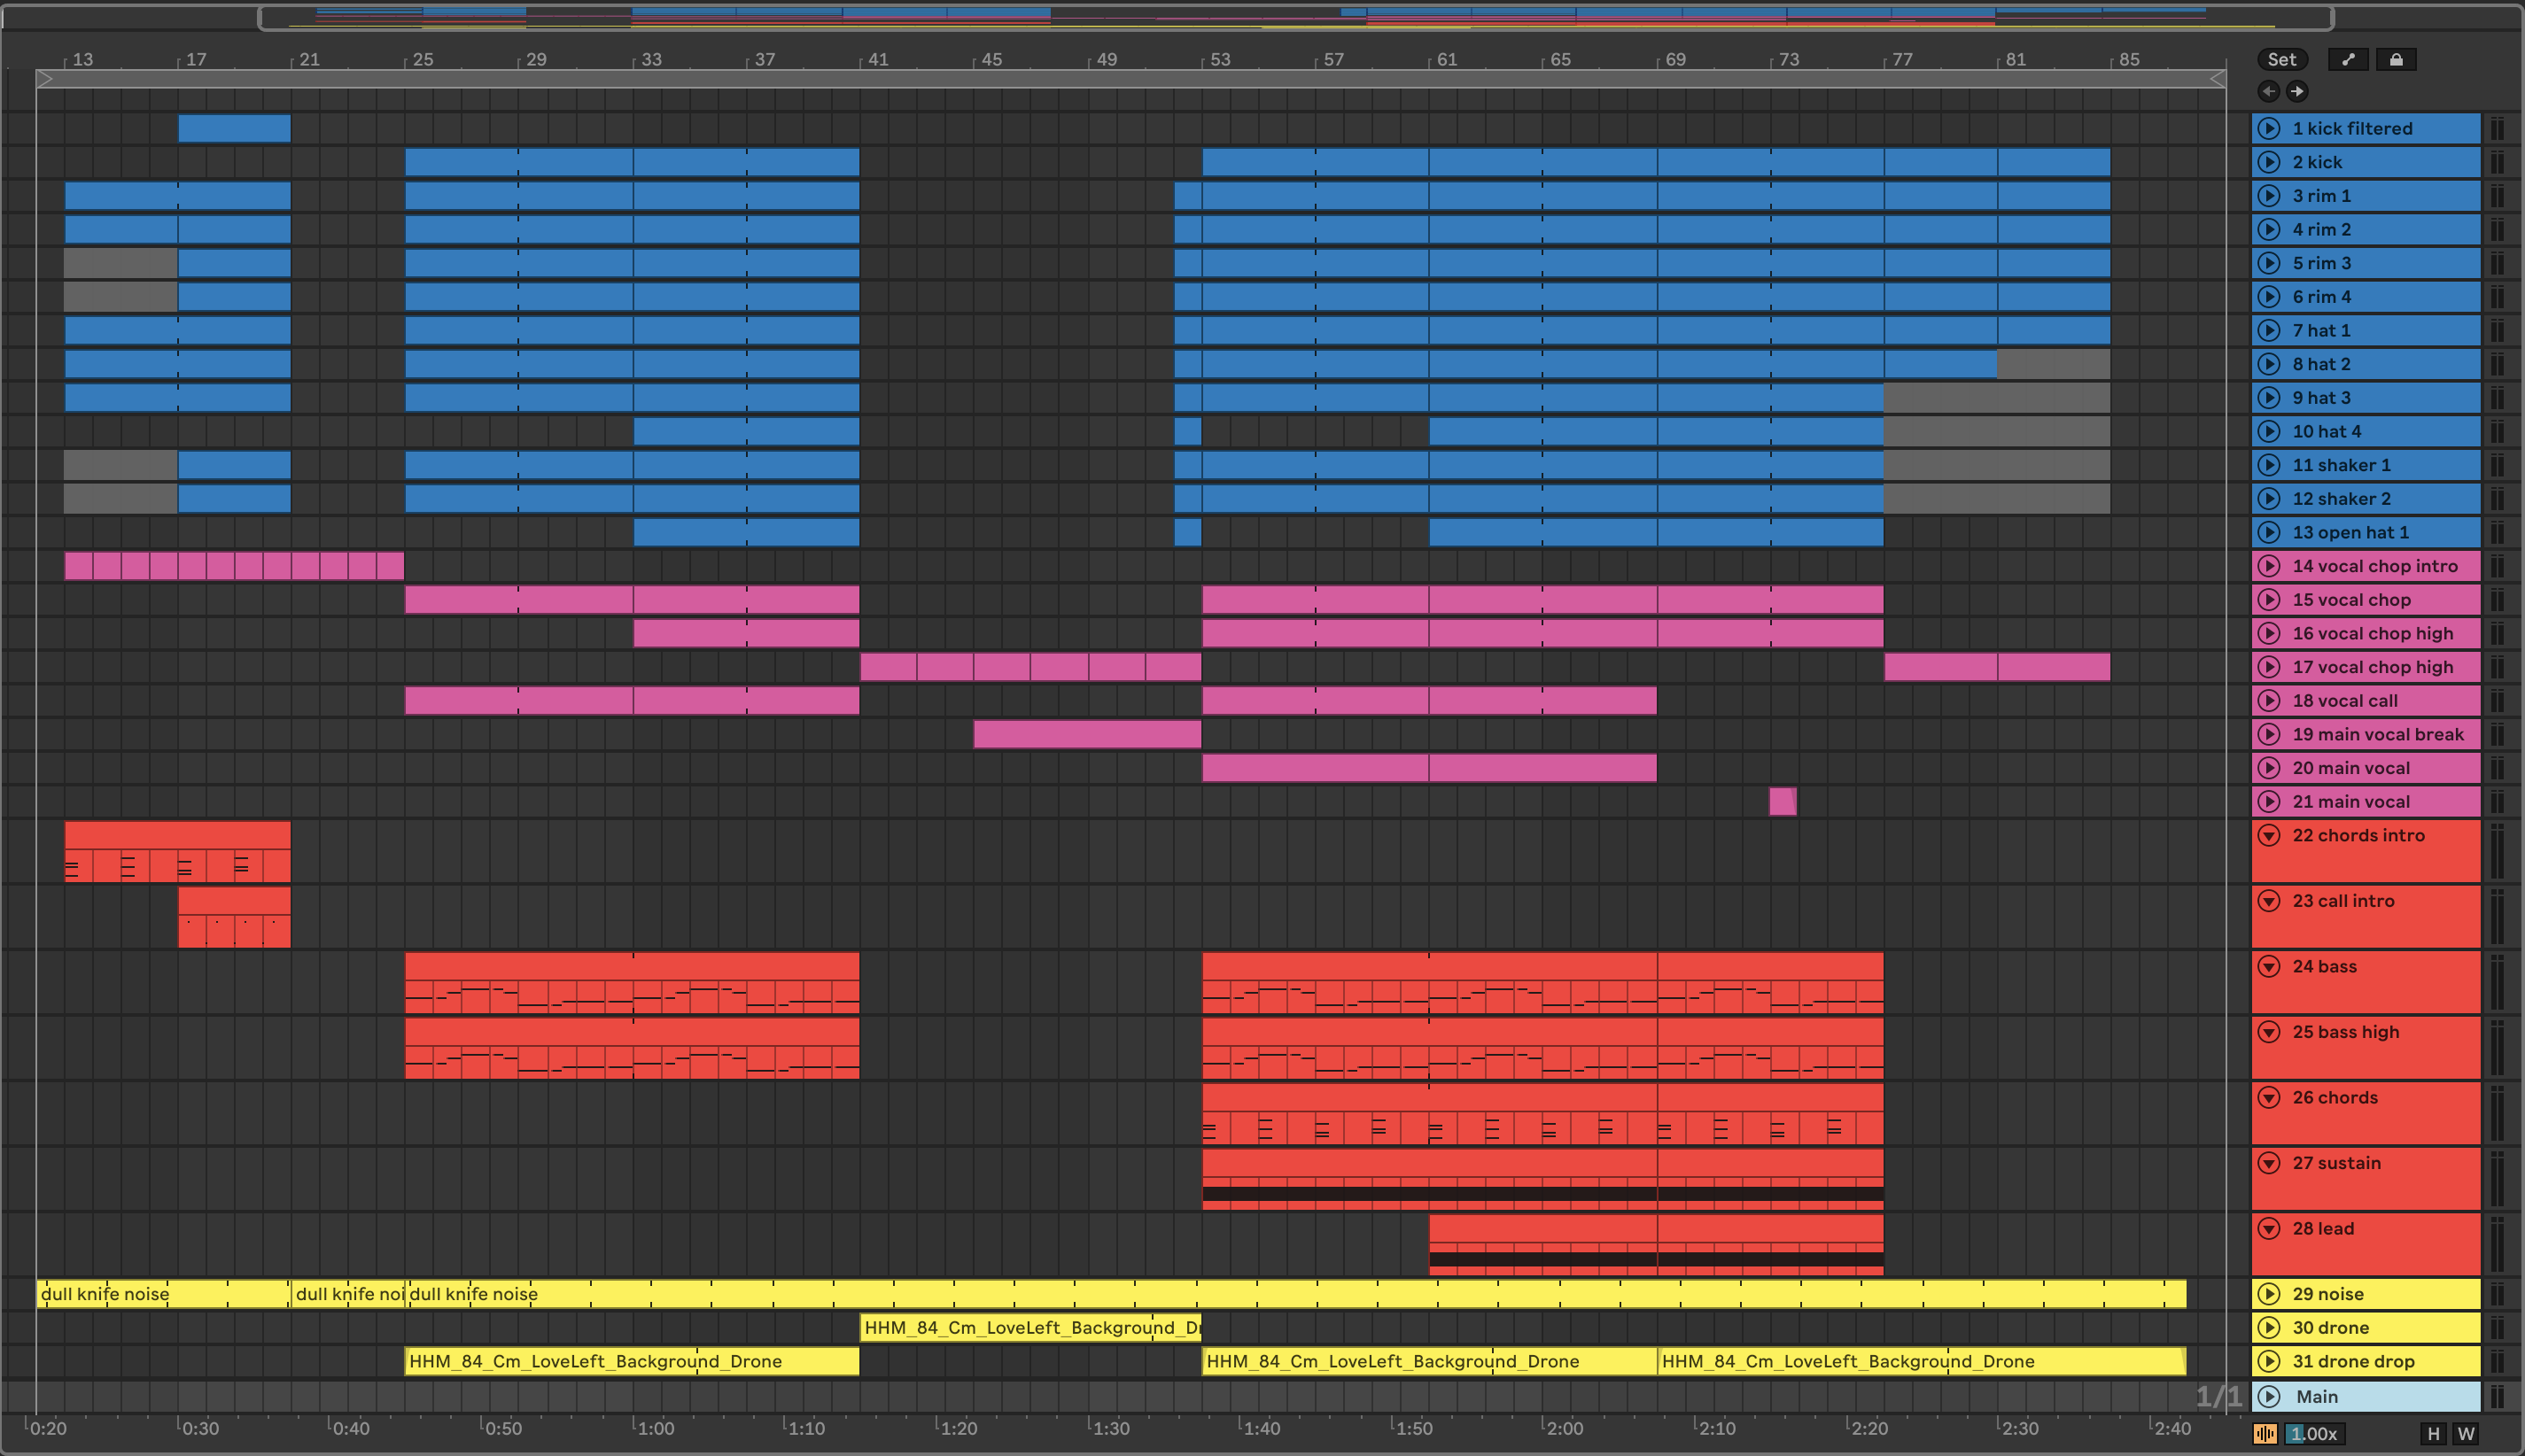Fold the 24 bass track

point(2269,966)
